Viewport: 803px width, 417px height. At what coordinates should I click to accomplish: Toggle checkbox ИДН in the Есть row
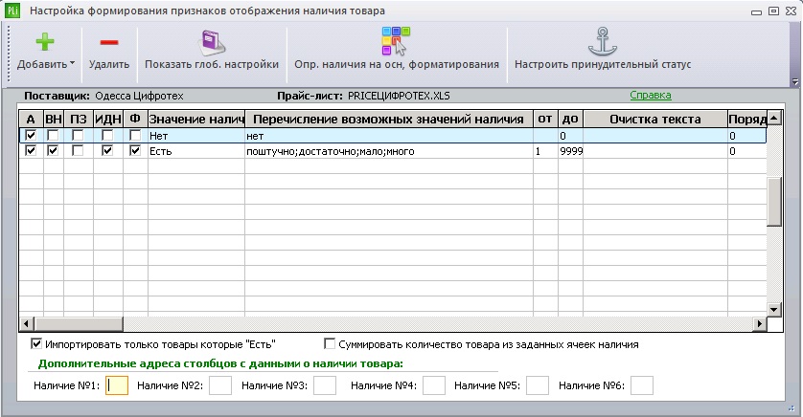pyautogui.click(x=107, y=151)
